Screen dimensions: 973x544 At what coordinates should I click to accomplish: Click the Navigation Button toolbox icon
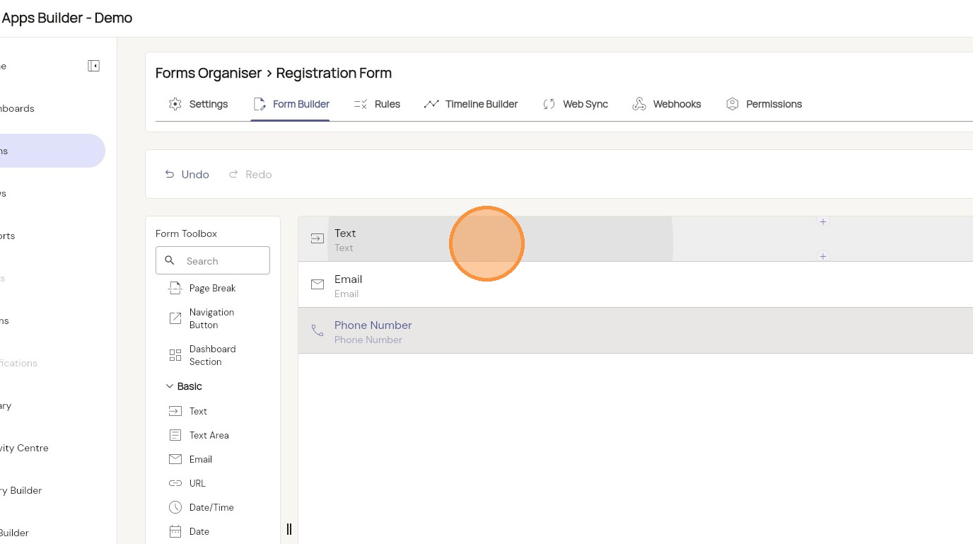(175, 318)
